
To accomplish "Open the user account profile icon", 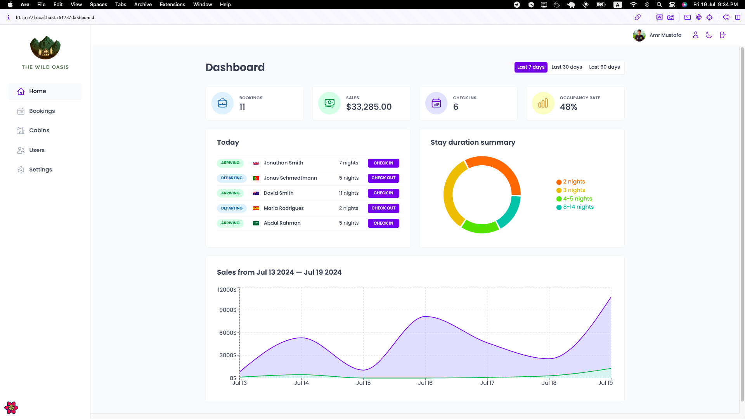I will click(x=695, y=35).
